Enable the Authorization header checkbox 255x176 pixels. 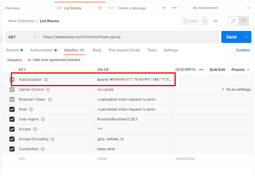coord(11,80)
